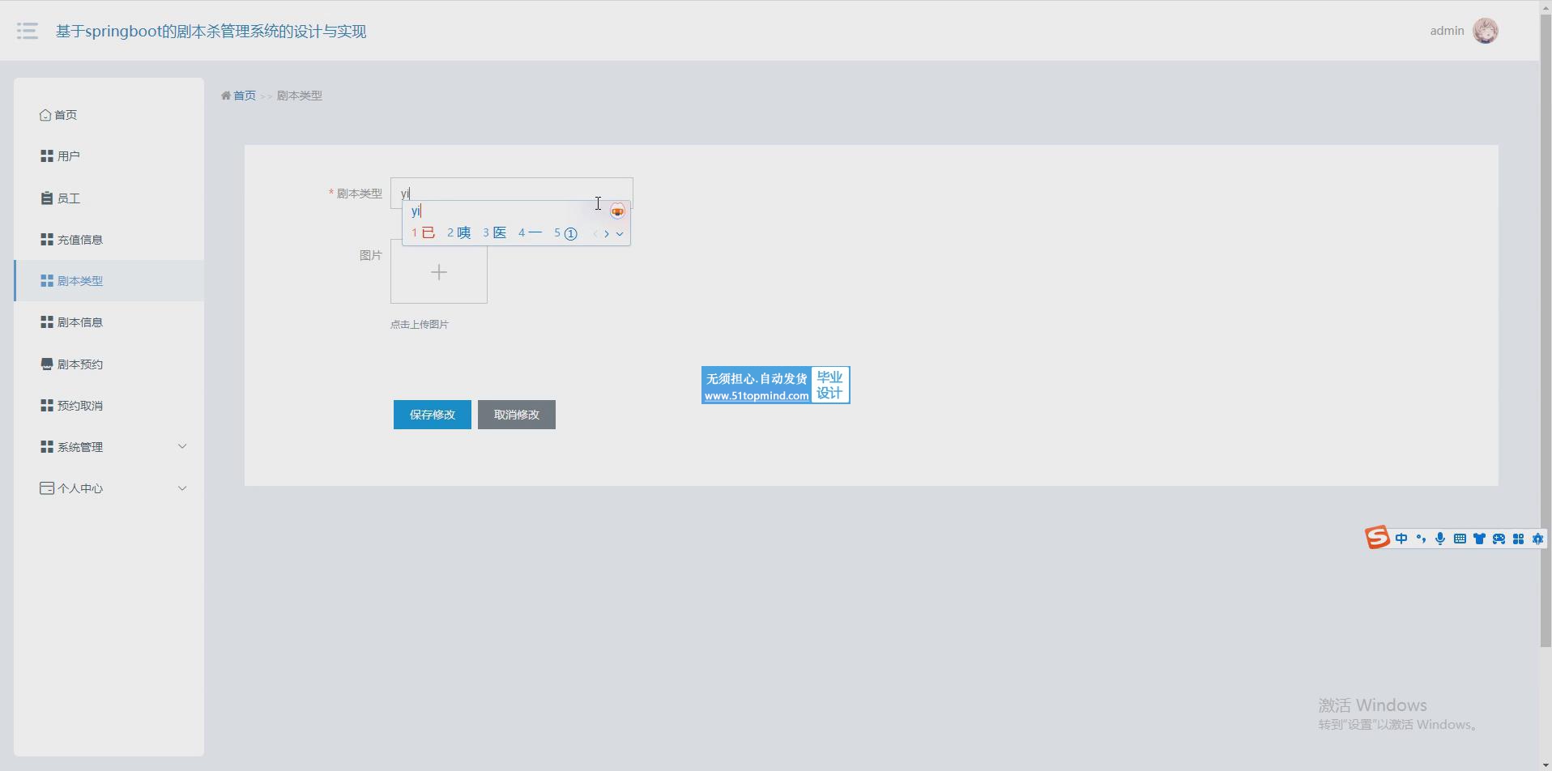Viewport: 1552px width, 771px height.
Task: Open 预约取消 in the sidebar
Action: pyautogui.click(x=109, y=406)
